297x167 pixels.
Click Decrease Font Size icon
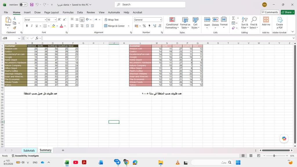[64, 19]
